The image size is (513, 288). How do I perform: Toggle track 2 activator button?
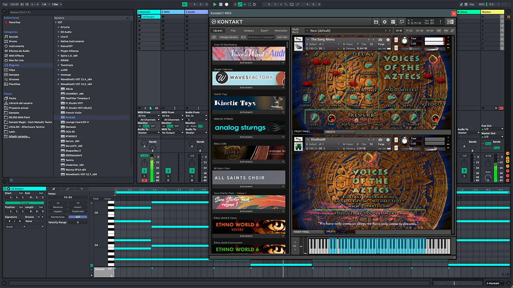[168, 171]
